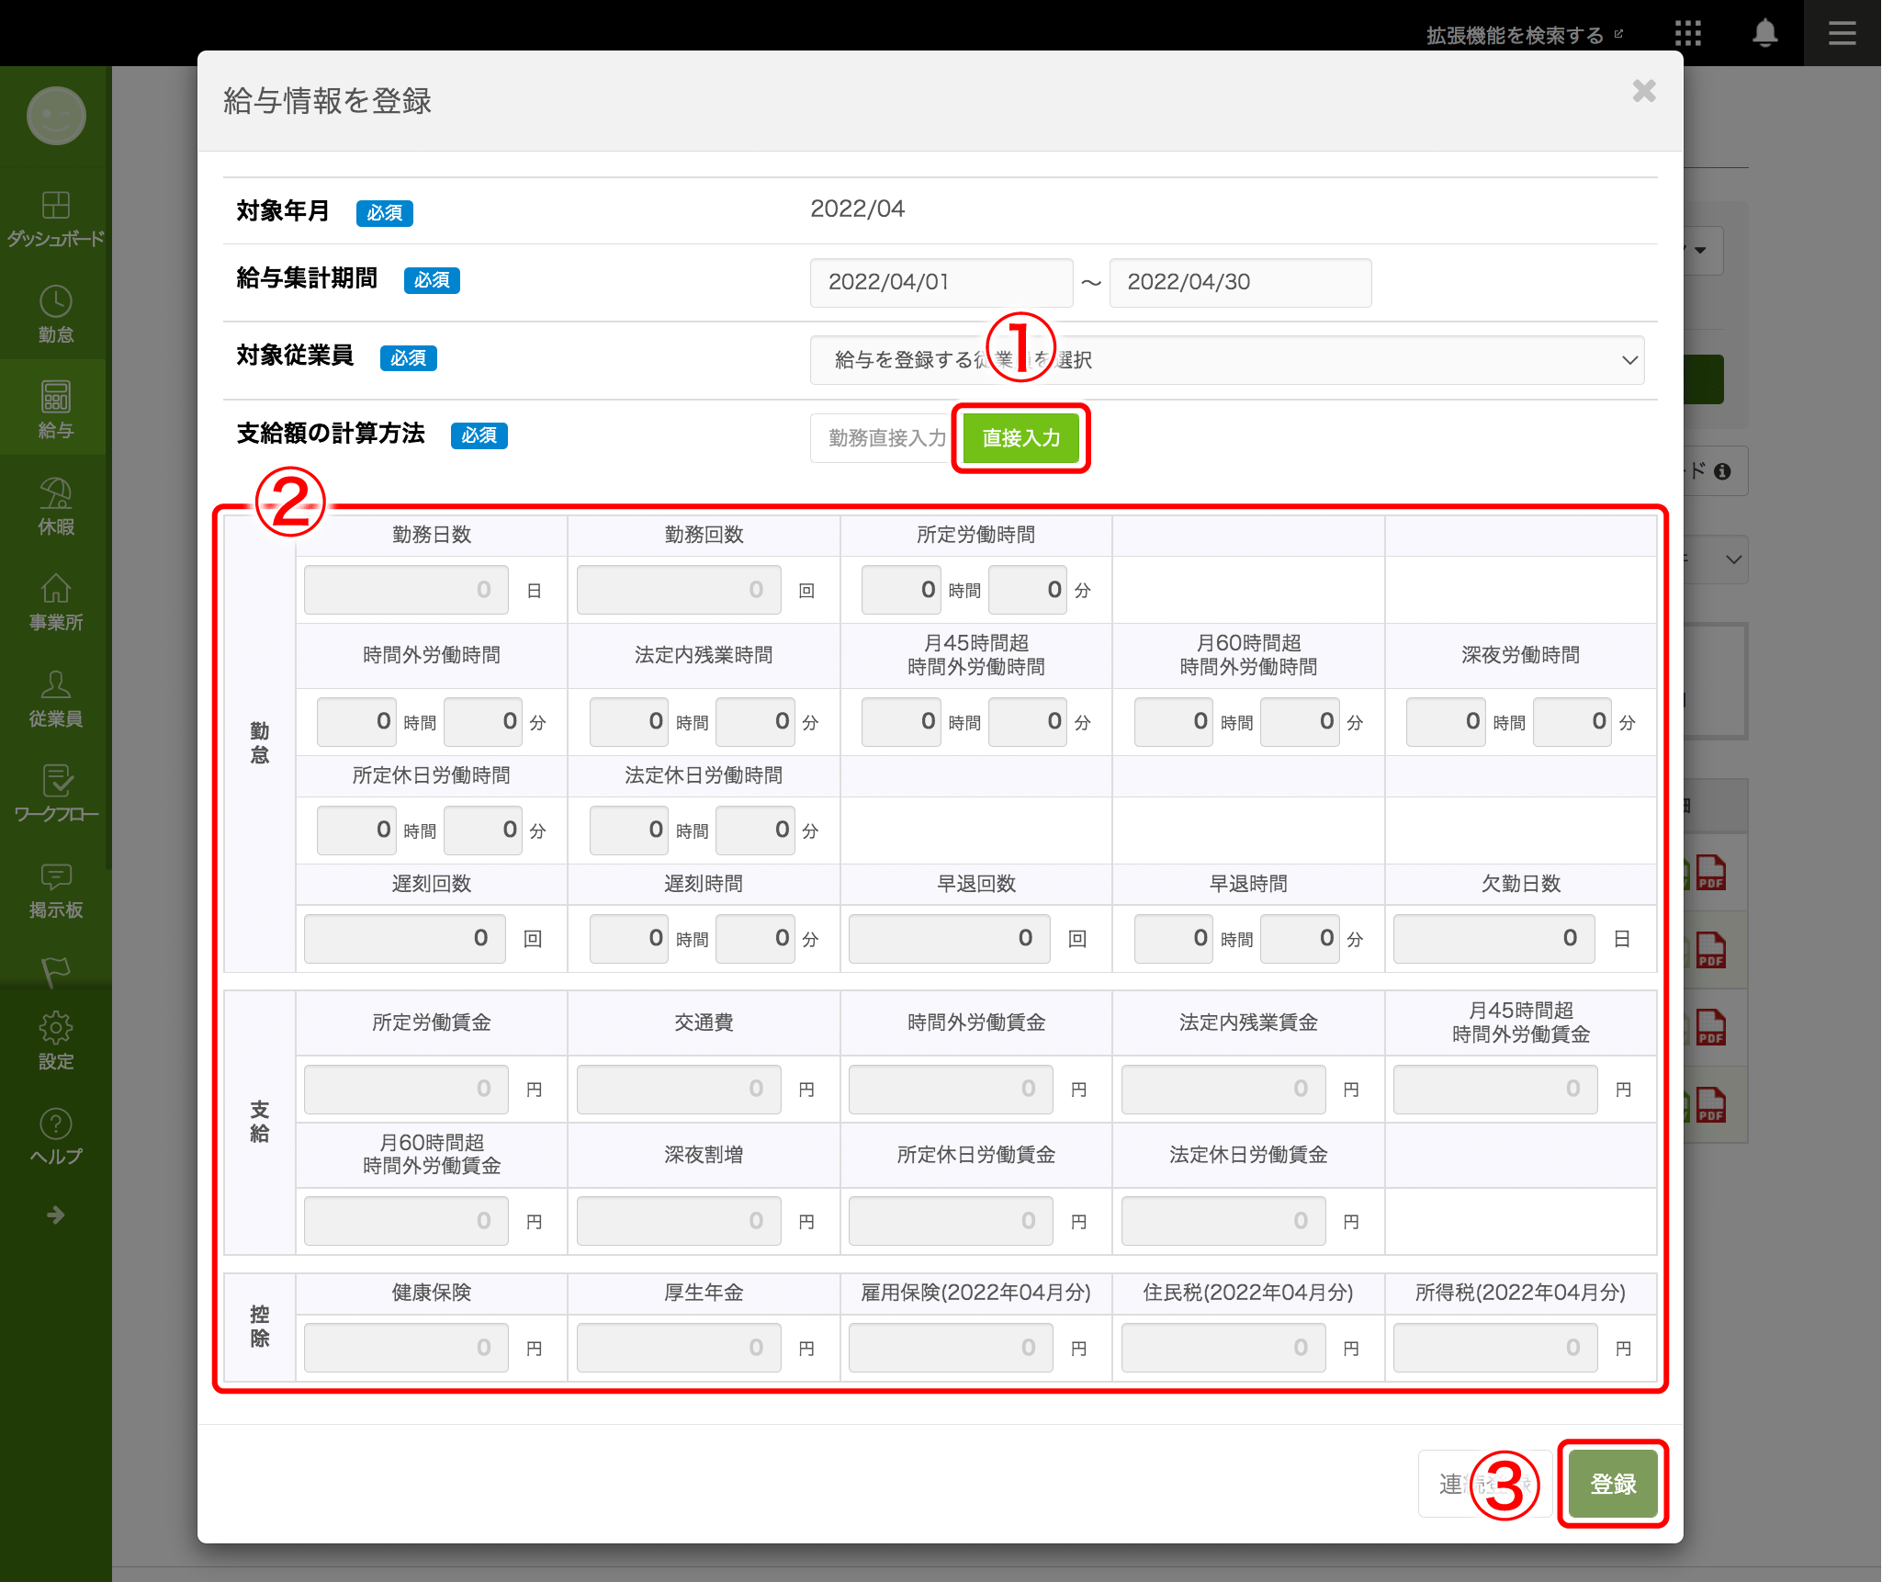Click the 勤務日数 days input
The image size is (1882, 1582).
coord(406,590)
